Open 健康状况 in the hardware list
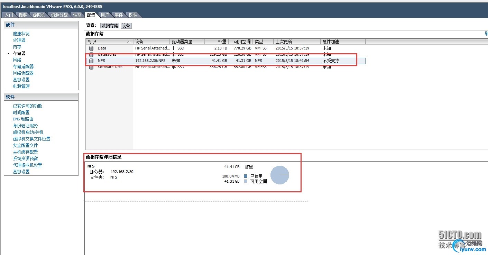488x255 pixels. point(21,34)
